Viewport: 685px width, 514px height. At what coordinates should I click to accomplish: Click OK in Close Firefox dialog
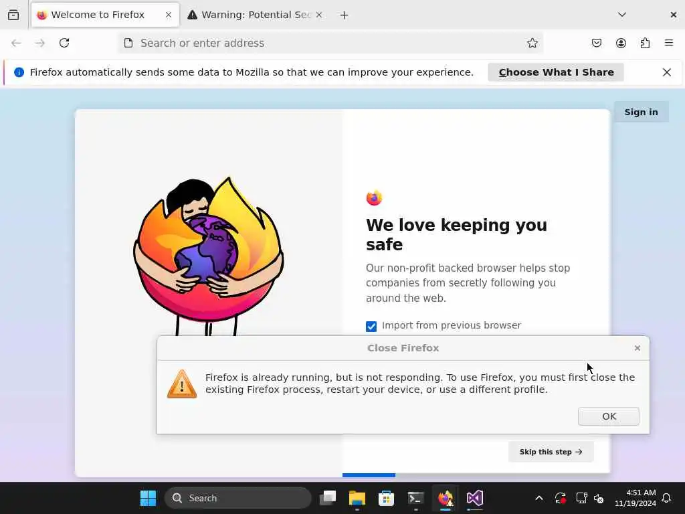609,416
